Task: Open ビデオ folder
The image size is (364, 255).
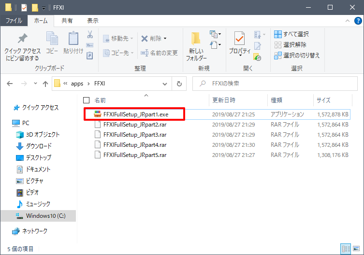Action: pyautogui.click(x=28, y=193)
